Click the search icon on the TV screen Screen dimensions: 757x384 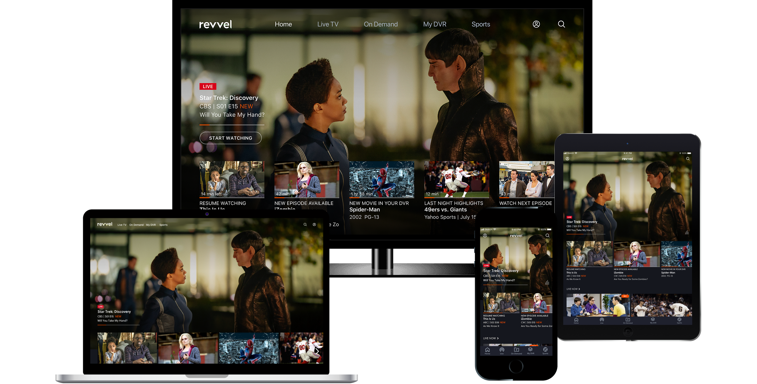(561, 24)
